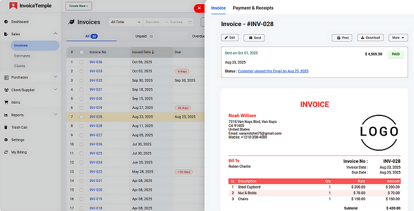Click the Invoice No column header

pyautogui.click(x=98, y=52)
